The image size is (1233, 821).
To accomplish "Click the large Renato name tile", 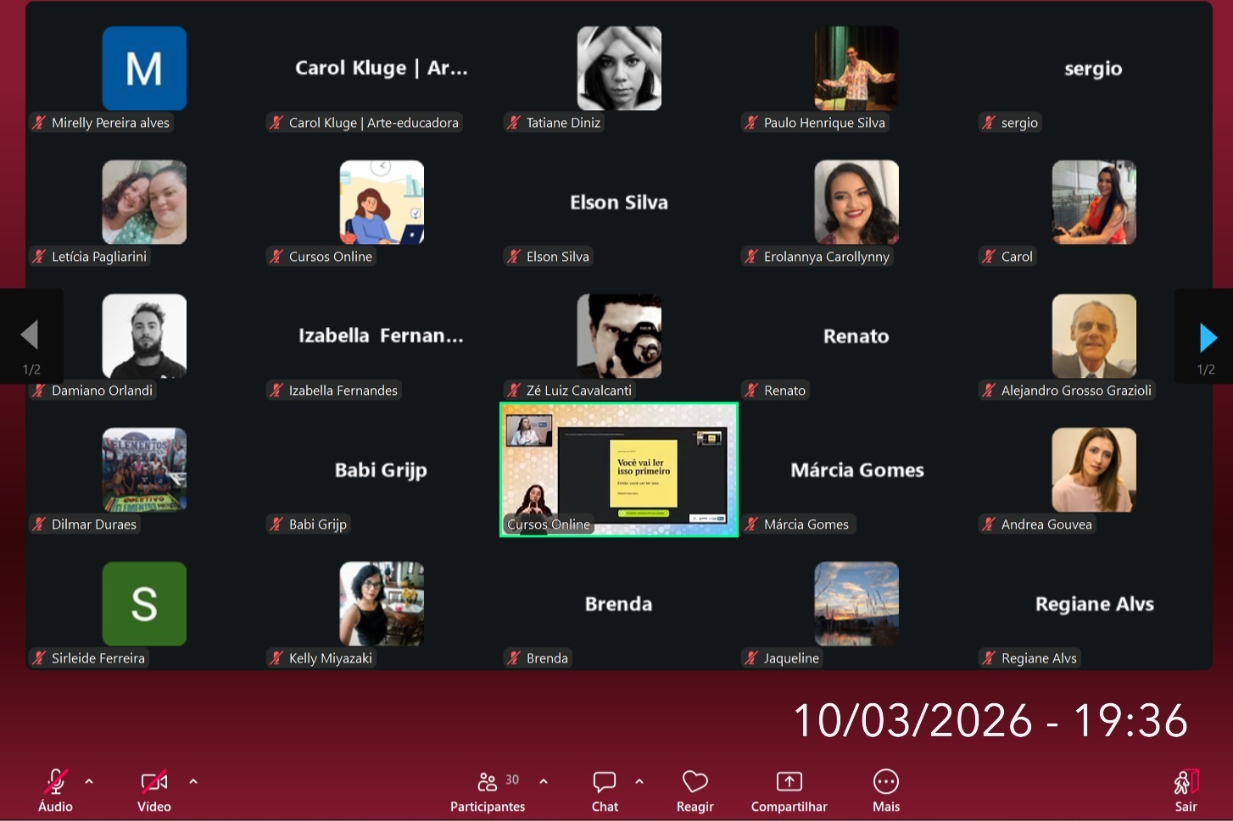I will pos(856,336).
